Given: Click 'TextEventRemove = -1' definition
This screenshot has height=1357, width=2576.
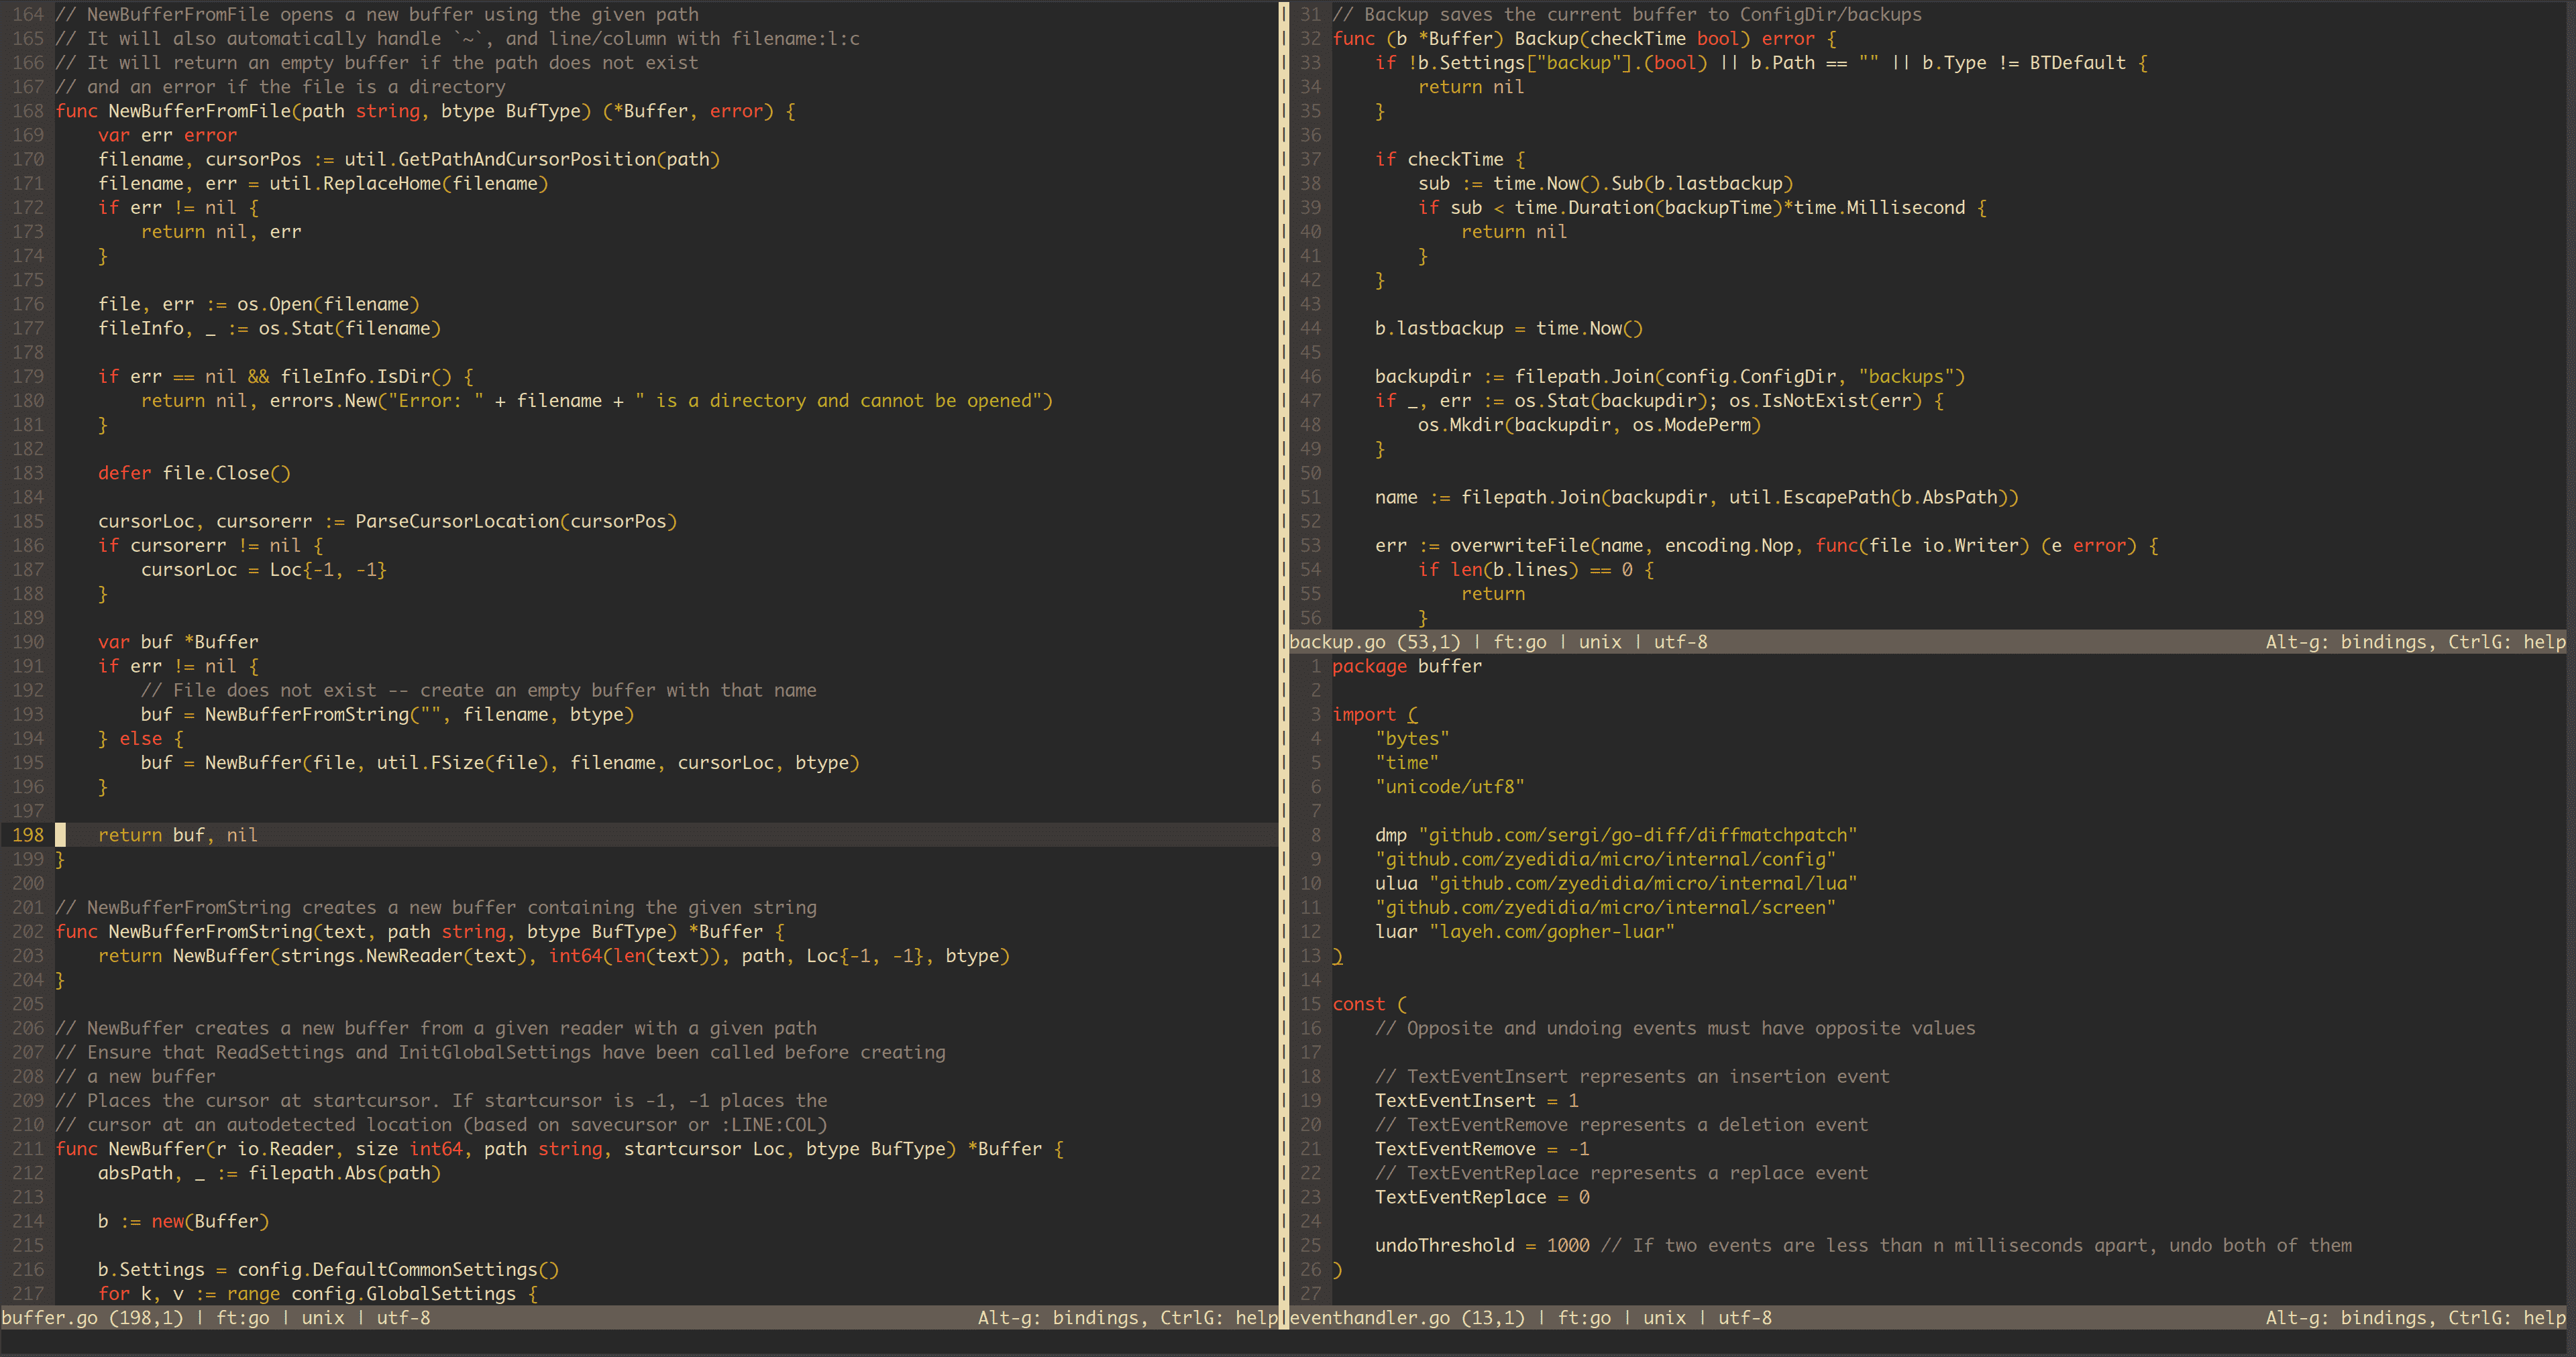Looking at the screenshot, I should [1482, 1149].
